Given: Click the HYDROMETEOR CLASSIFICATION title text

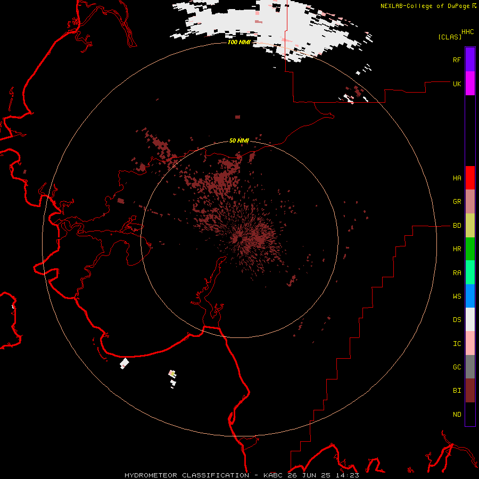Looking at the screenshot, I should (x=187, y=475).
